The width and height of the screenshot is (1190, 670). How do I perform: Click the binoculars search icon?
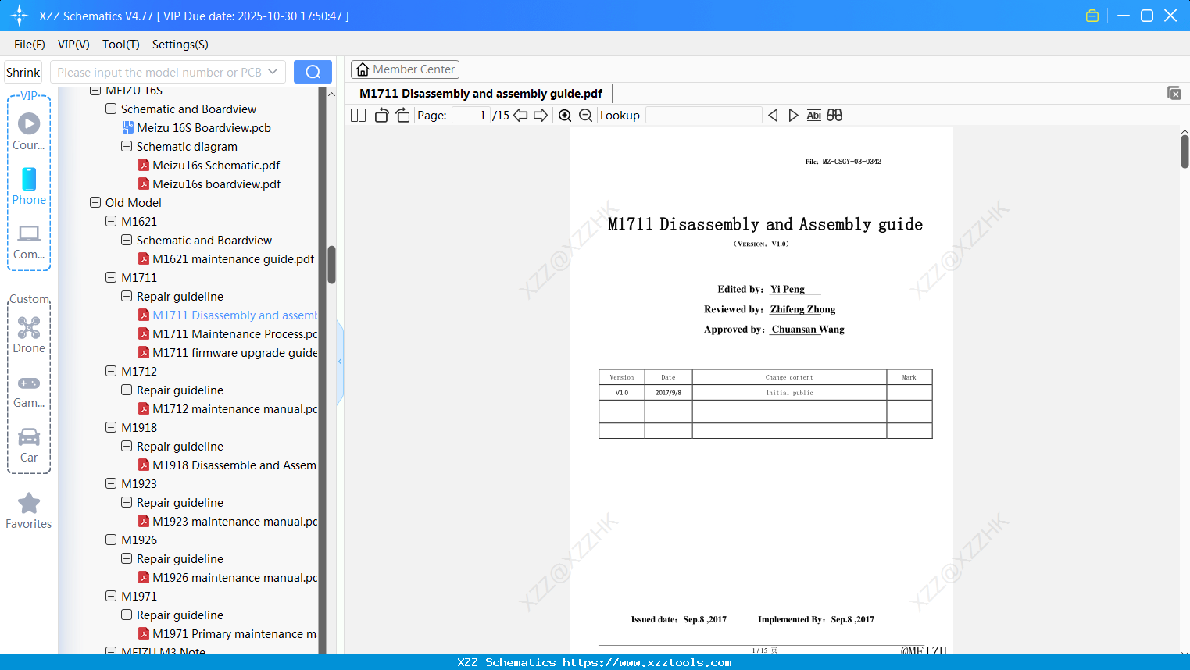834,115
